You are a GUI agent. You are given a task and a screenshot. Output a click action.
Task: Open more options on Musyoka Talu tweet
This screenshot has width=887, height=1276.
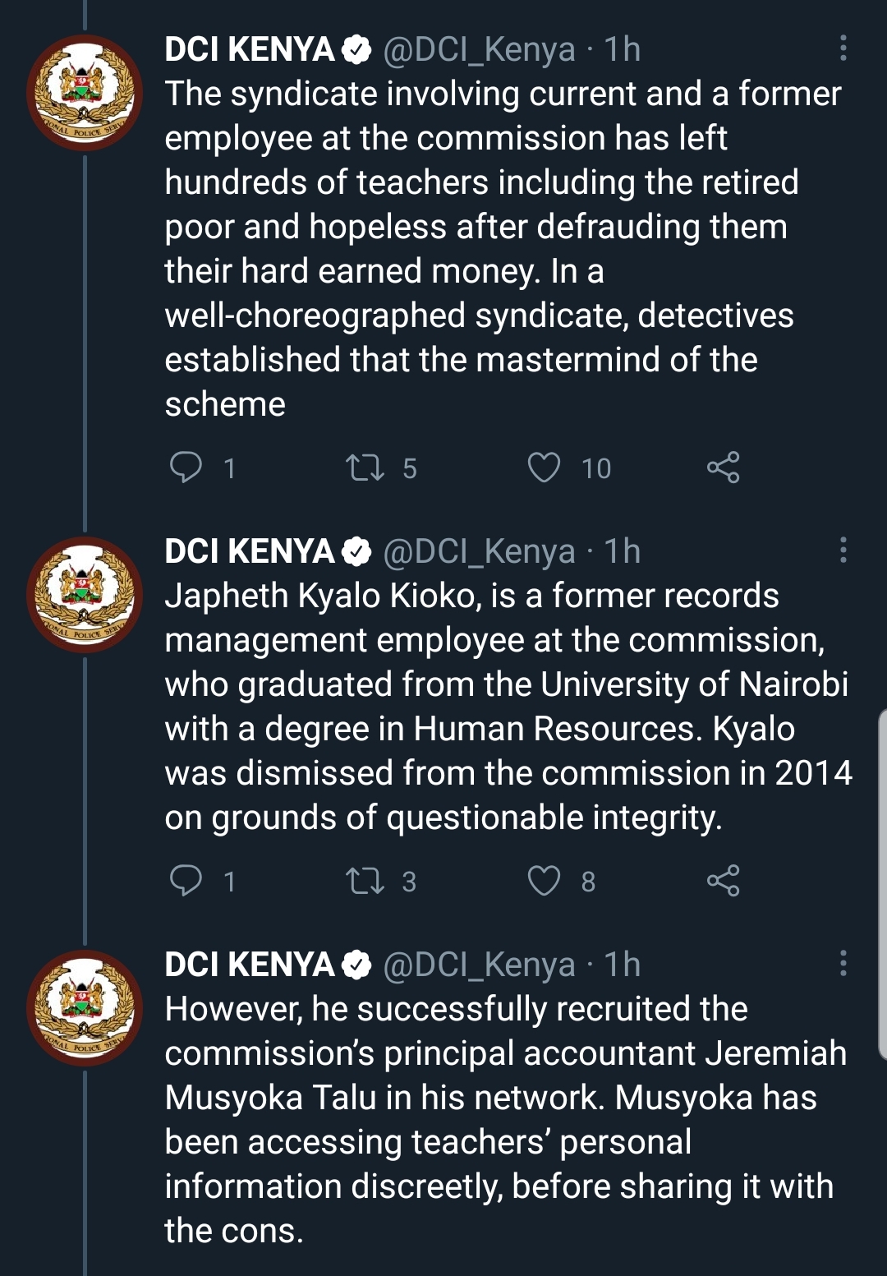click(x=843, y=963)
